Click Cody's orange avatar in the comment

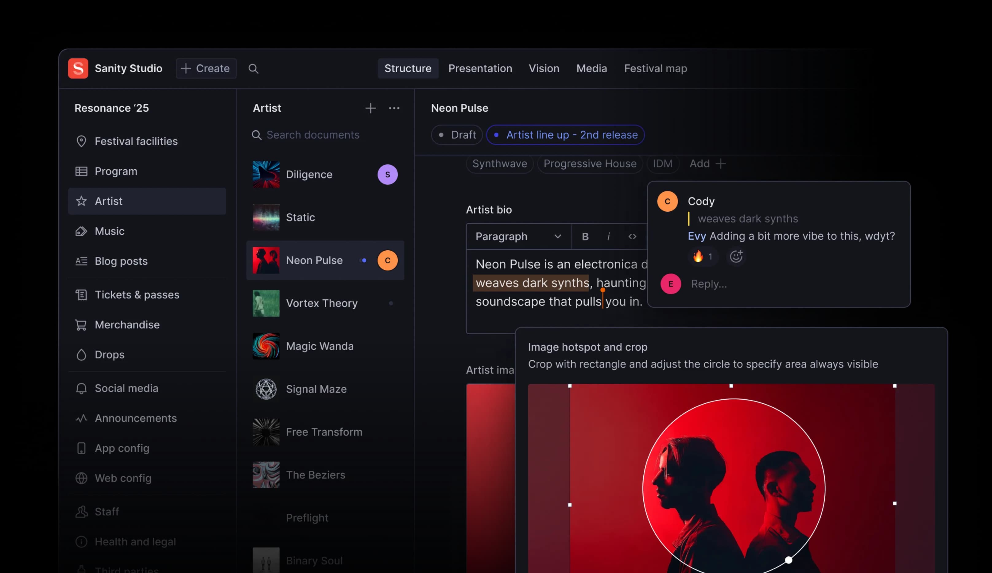[x=668, y=202]
